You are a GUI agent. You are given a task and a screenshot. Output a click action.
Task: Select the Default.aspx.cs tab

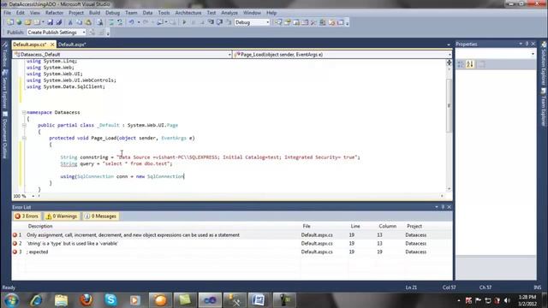(x=30, y=44)
